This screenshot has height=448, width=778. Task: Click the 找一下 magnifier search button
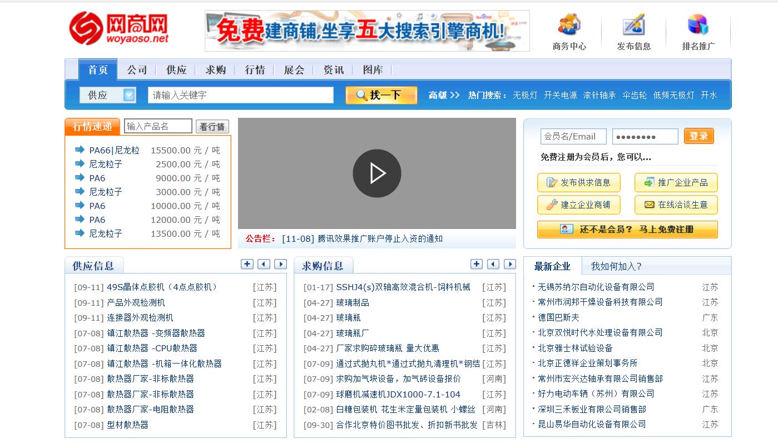(381, 95)
